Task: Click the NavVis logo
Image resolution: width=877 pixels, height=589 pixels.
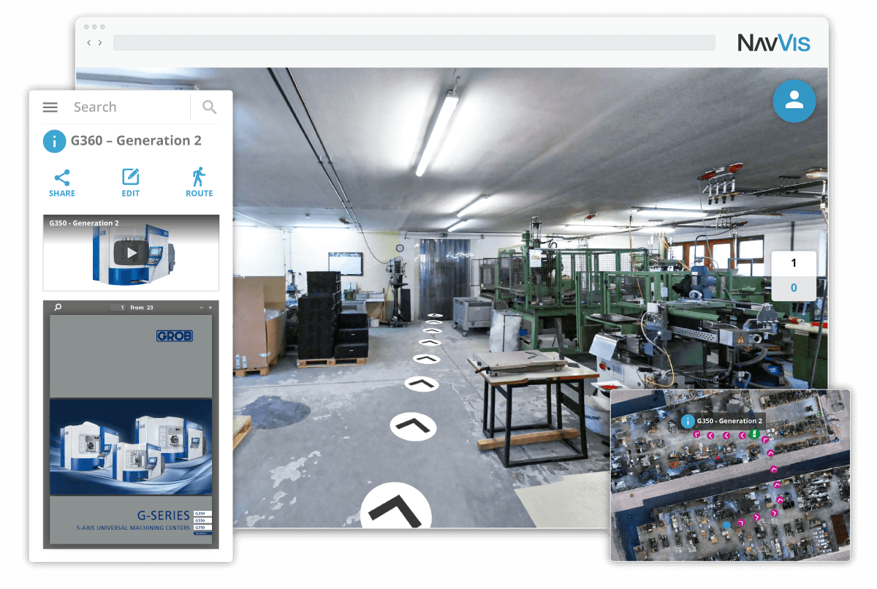Action: click(773, 42)
